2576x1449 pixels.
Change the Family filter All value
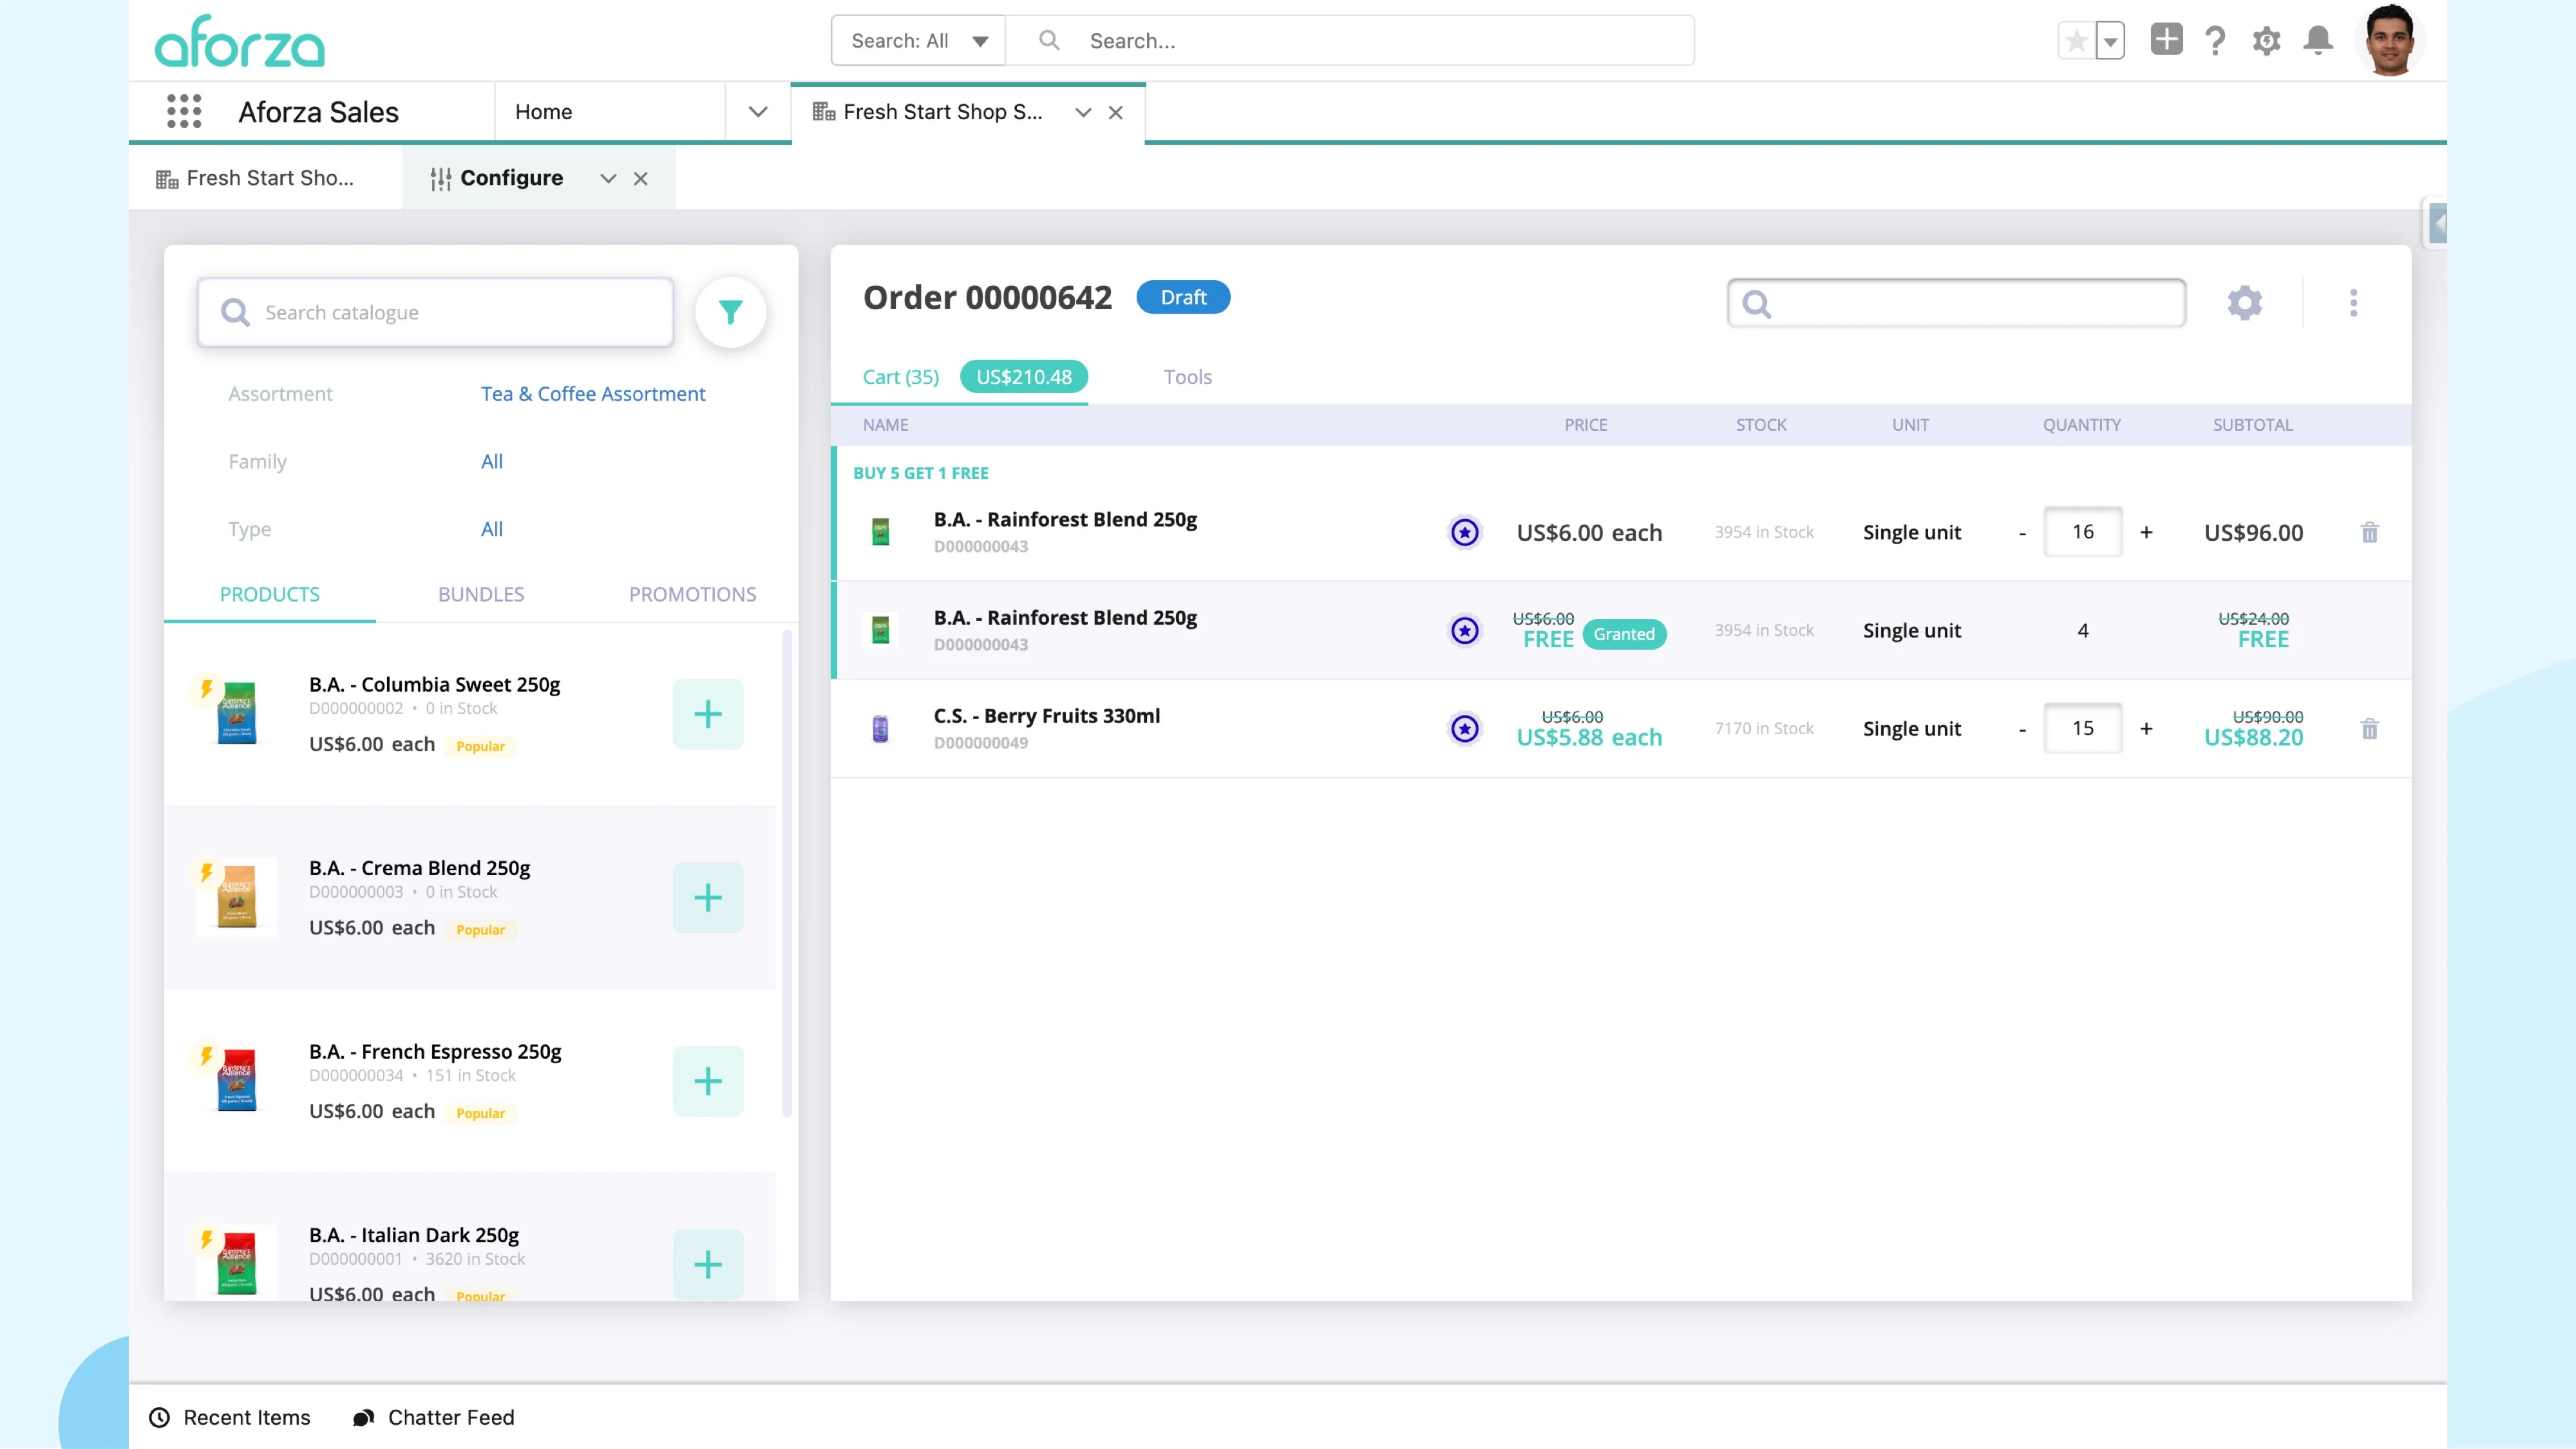click(492, 462)
